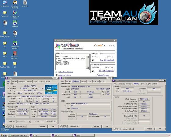Click Submit Scores link in wPrime
Screen dimensions: 171x137
pos(103,75)
